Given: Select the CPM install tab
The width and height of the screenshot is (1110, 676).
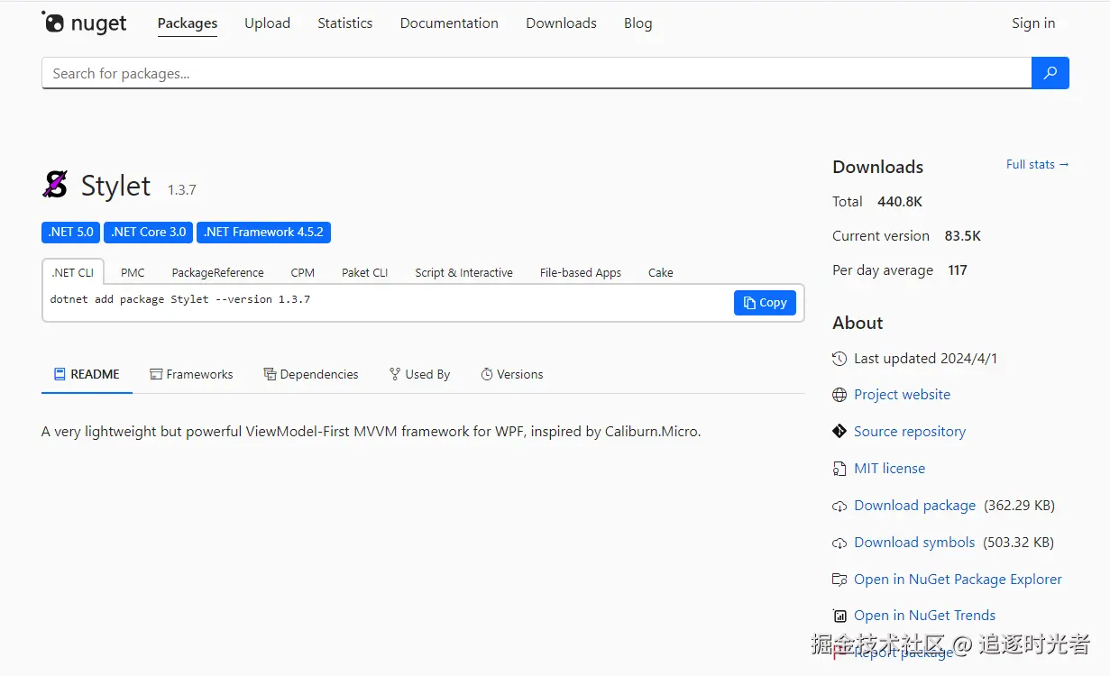Looking at the screenshot, I should pos(303,272).
